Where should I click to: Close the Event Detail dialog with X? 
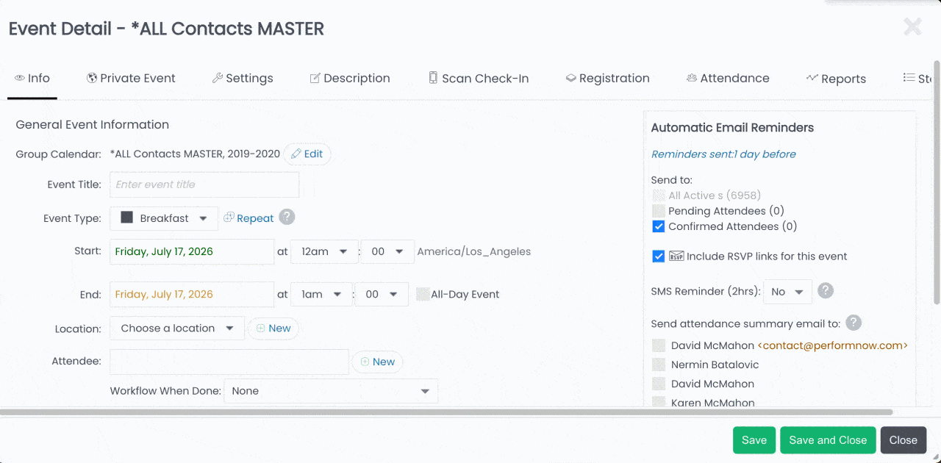pyautogui.click(x=912, y=27)
